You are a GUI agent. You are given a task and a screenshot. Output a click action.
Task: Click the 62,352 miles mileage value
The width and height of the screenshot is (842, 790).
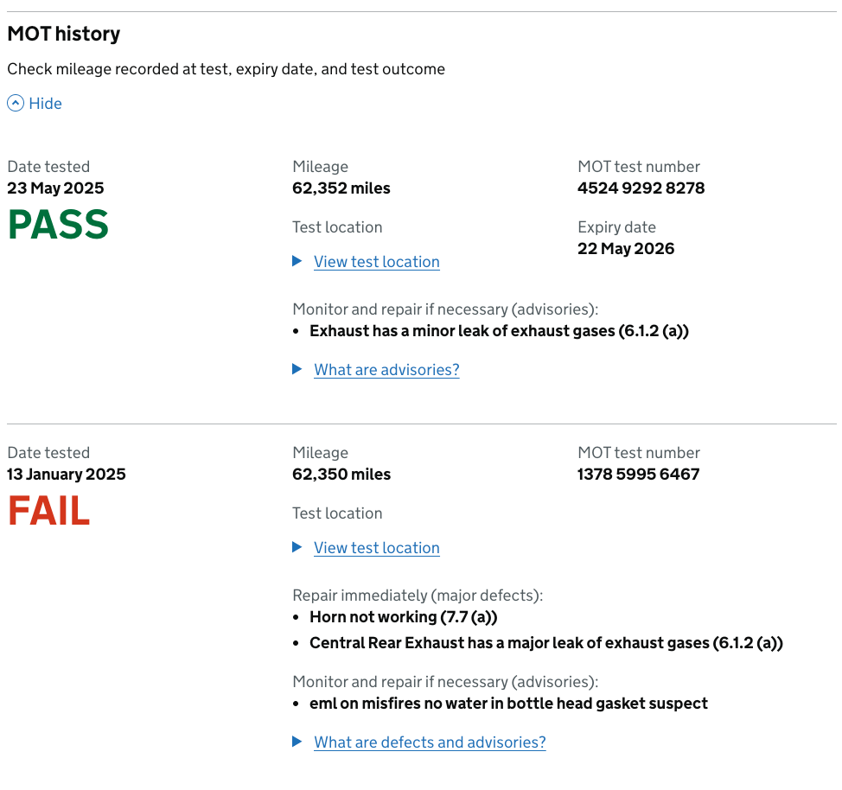341,188
